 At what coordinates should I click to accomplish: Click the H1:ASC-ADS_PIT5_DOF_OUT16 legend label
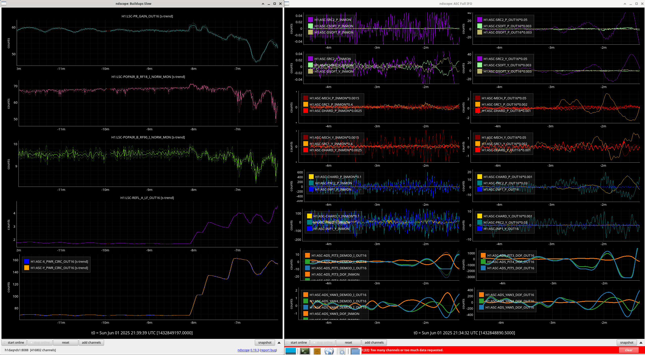[511, 268]
